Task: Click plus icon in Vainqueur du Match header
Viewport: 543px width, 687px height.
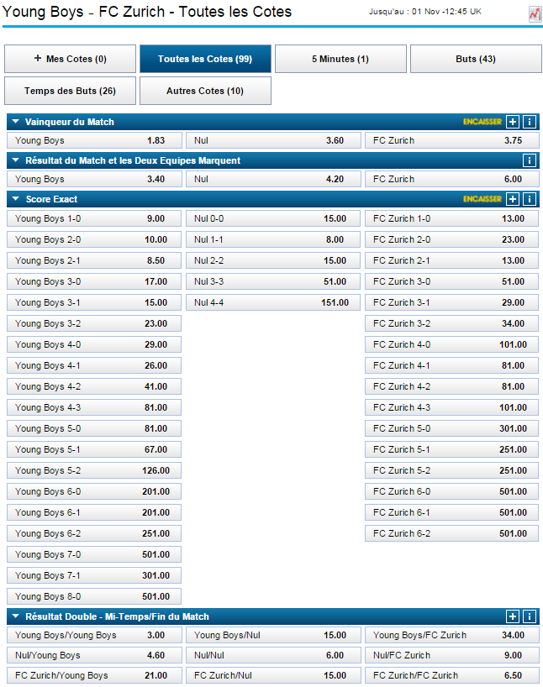Action: [512, 122]
